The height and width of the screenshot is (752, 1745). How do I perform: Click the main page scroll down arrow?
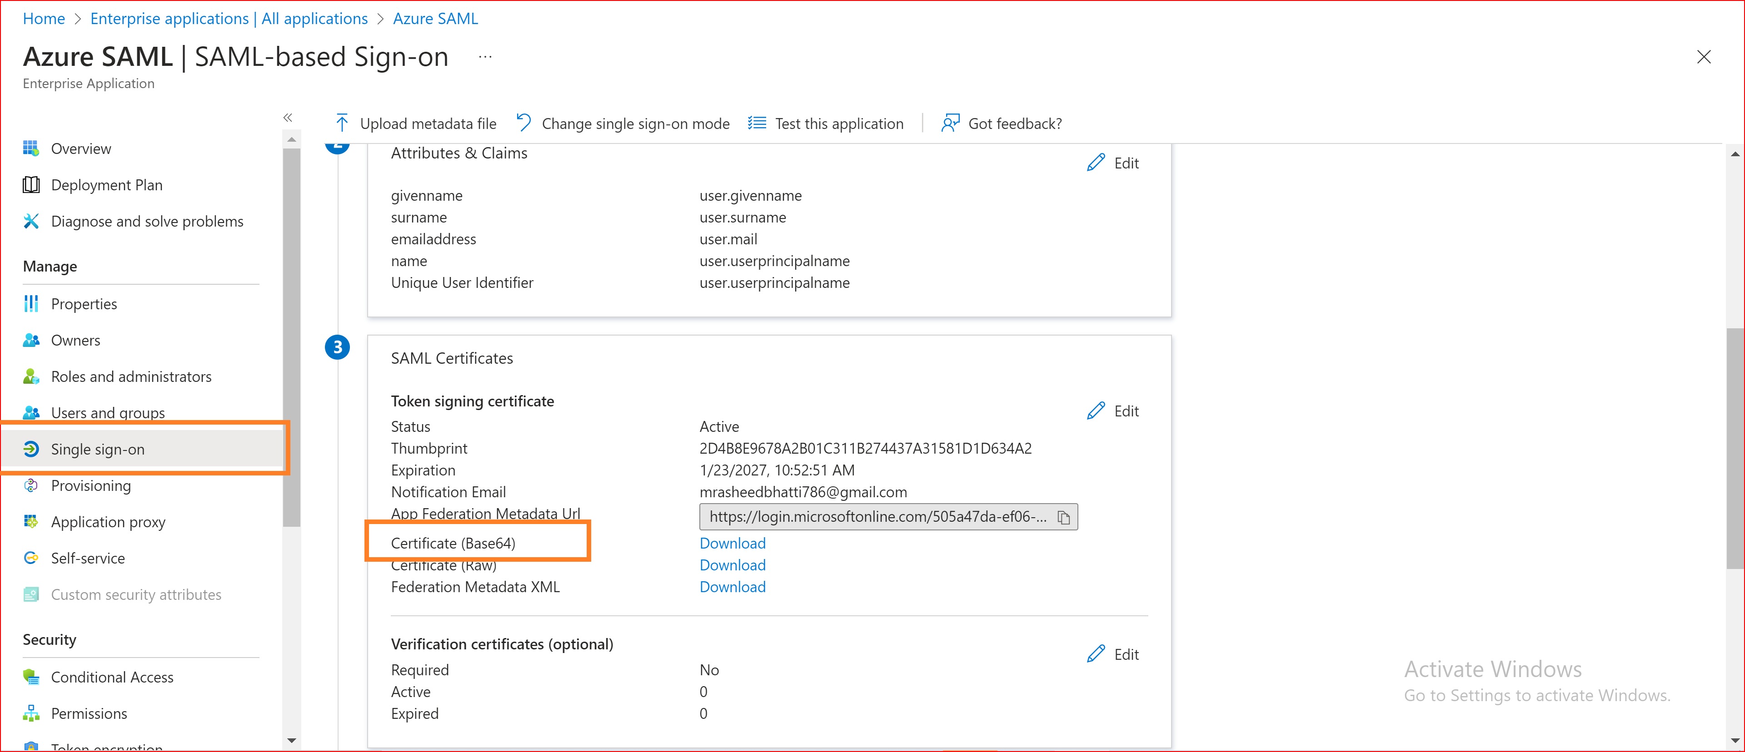[1735, 741]
